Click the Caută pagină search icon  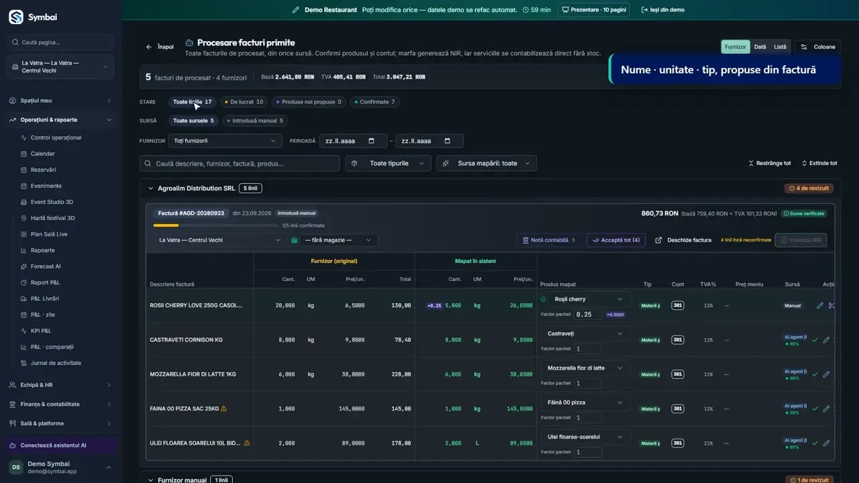[x=15, y=42]
